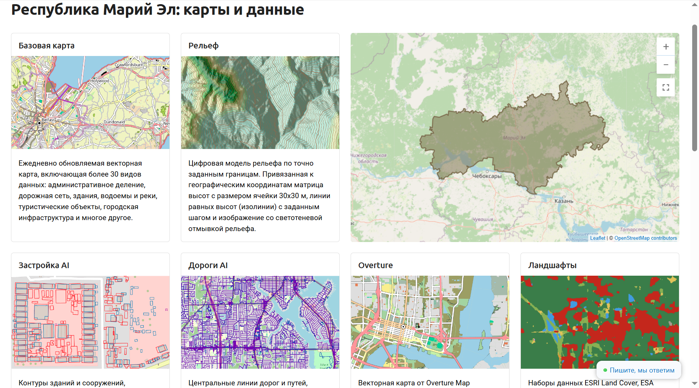
Task: Open the Застройка AI buildings thumbnail
Action: [90, 322]
